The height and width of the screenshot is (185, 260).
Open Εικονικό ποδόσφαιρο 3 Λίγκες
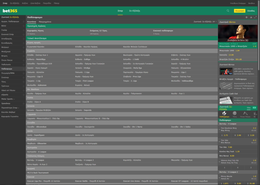coord(163,32)
